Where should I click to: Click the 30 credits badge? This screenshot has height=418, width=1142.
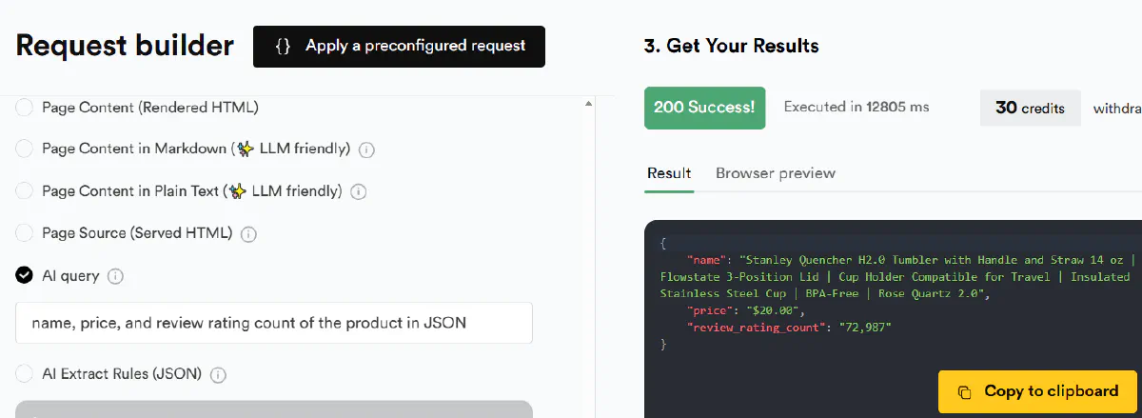click(x=1030, y=109)
